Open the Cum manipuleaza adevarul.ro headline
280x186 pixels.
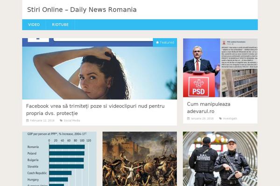[x=209, y=107]
